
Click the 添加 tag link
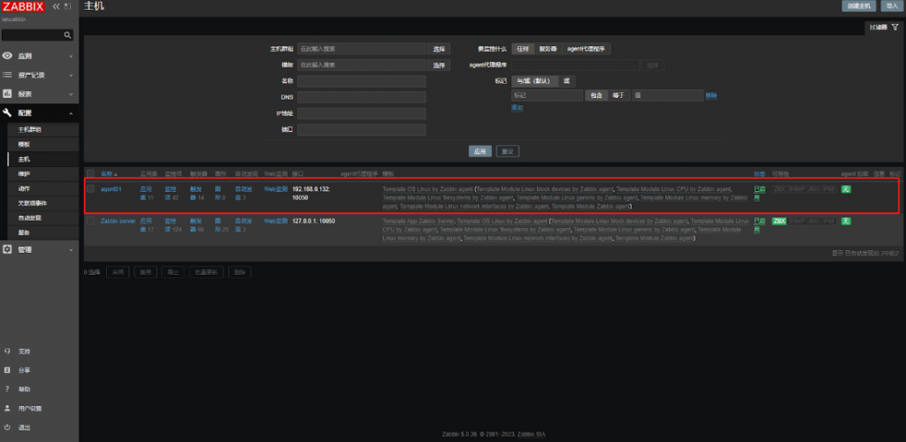(x=517, y=108)
